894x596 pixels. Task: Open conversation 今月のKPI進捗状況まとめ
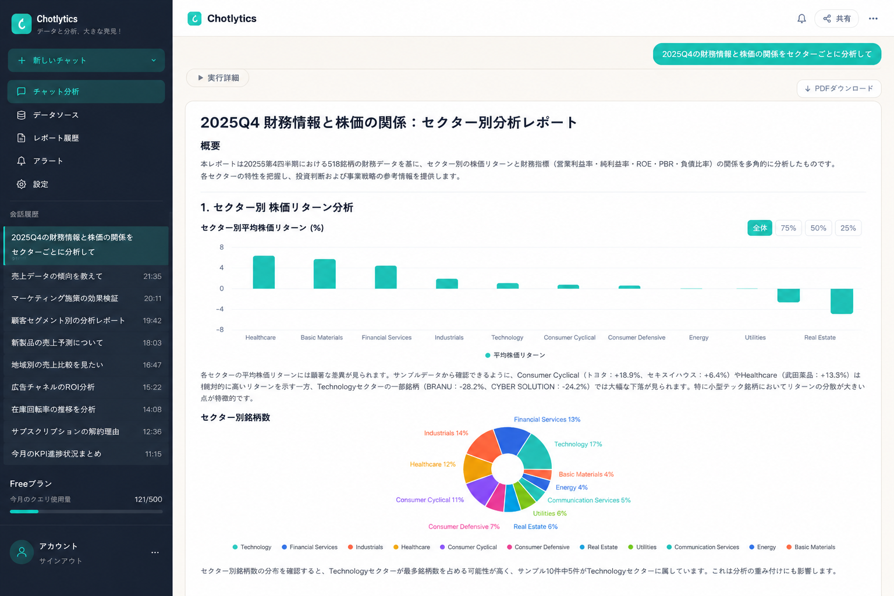(86, 454)
